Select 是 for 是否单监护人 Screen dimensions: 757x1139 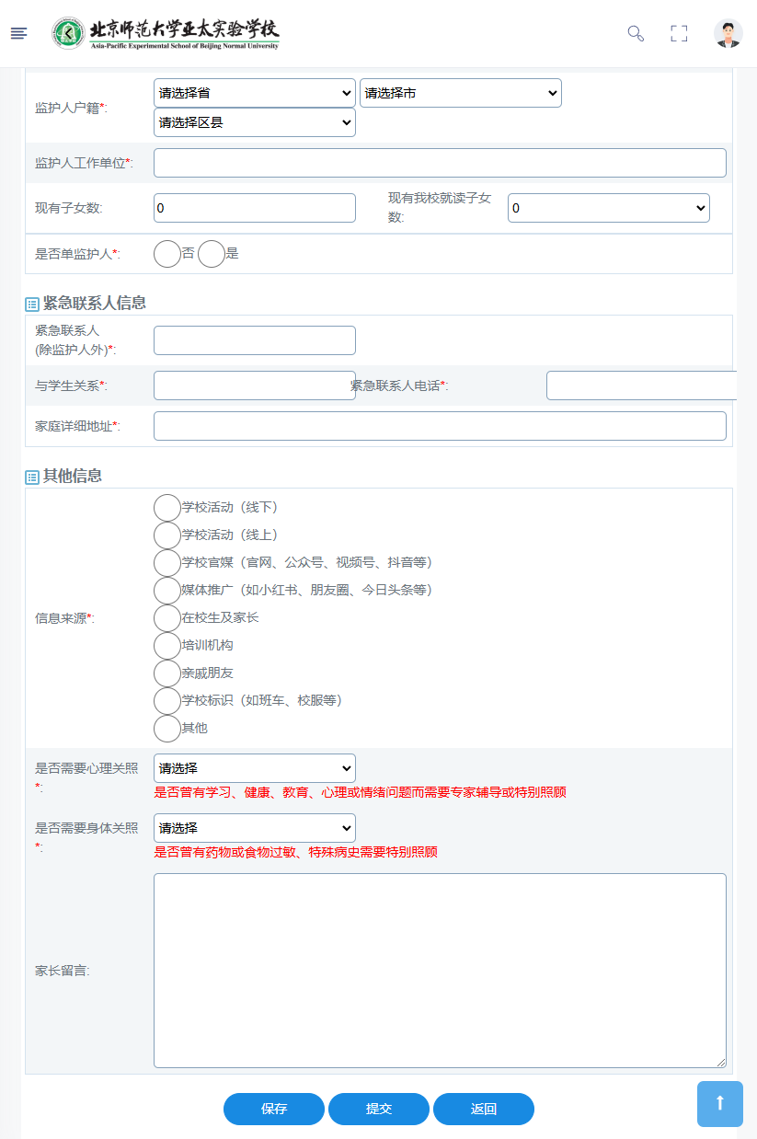point(212,254)
